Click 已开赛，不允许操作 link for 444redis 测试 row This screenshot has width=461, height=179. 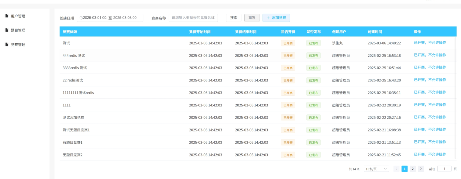pyautogui.click(x=430, y=55)
